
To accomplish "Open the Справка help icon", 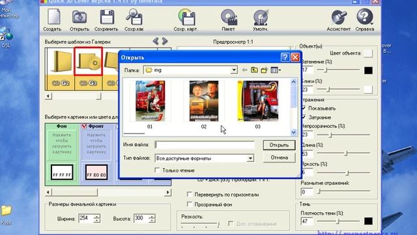I will click(x=365, y=20).
